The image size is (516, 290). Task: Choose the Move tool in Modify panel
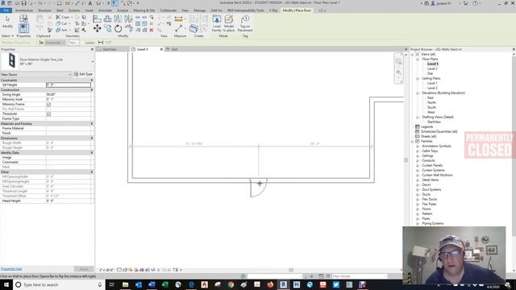(x=97, y=29)
